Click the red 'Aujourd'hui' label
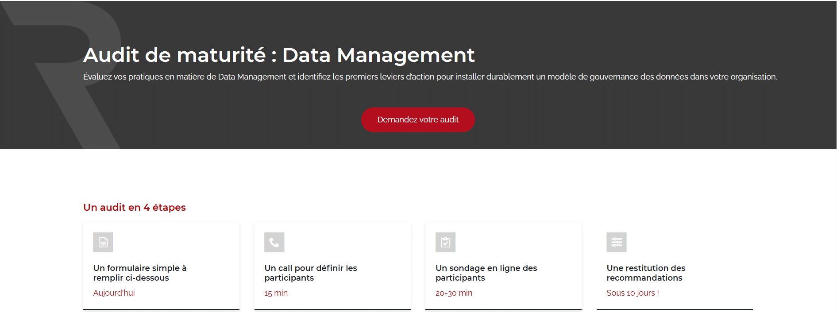 tap(114, 293)
